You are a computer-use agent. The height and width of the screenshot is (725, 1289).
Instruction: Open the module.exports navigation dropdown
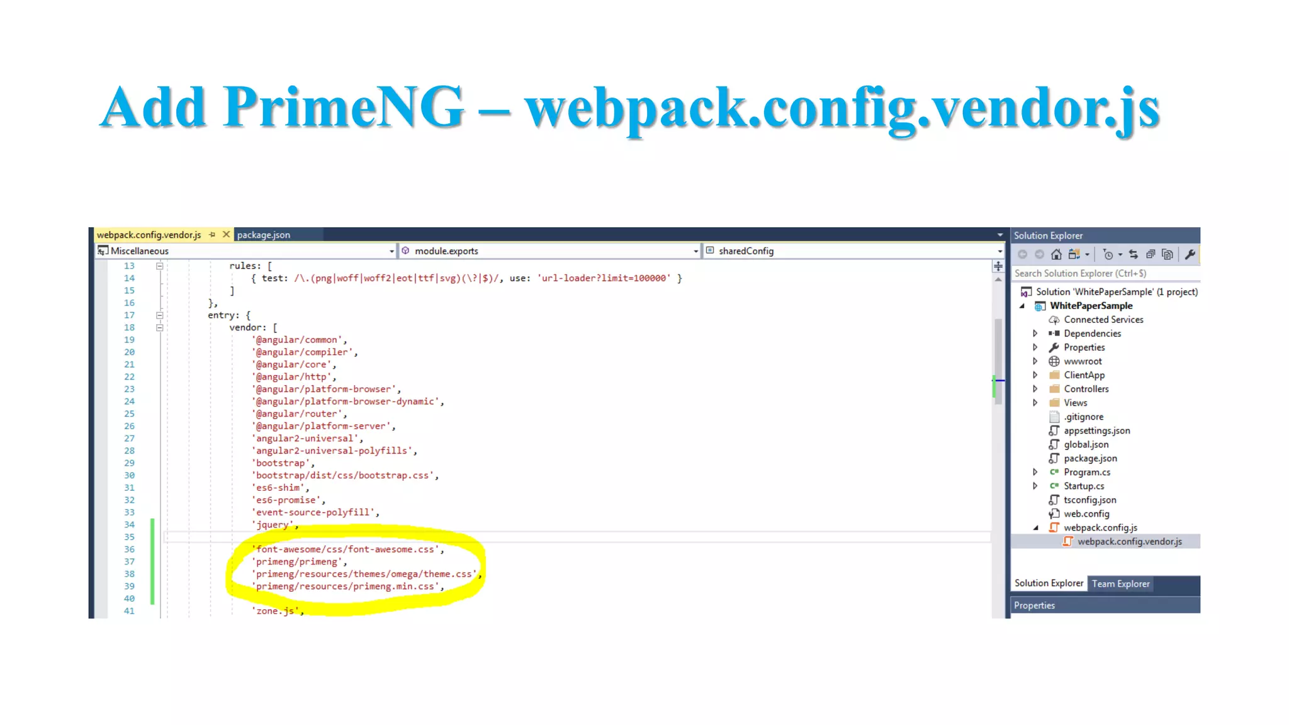pyautogui.click(x=550, y=250)
